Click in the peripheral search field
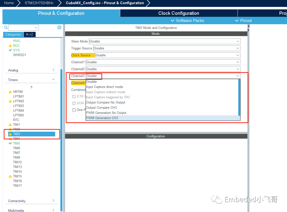287x212 pixels. [x=22, y=28]
